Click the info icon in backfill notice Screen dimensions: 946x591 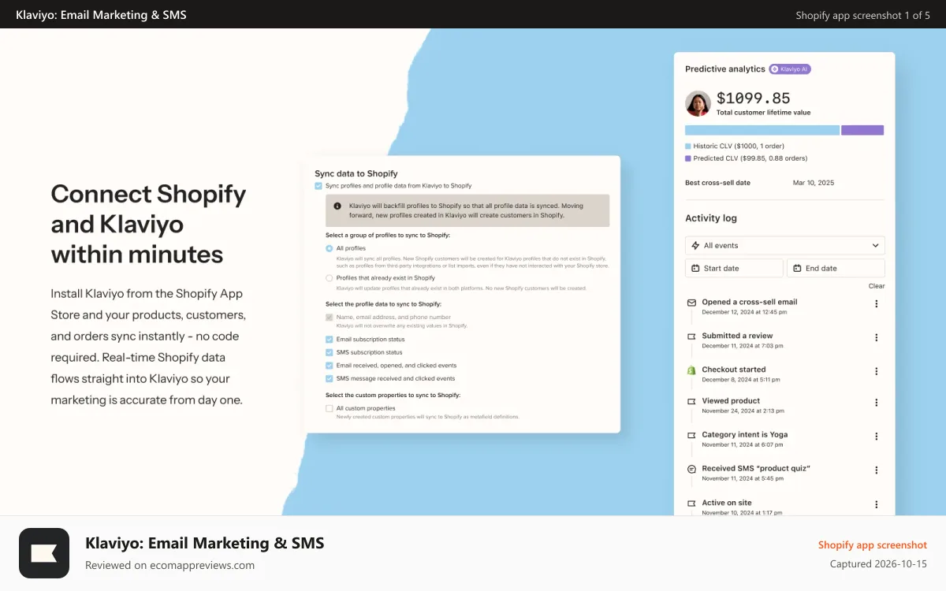click(x=337, y=206)
